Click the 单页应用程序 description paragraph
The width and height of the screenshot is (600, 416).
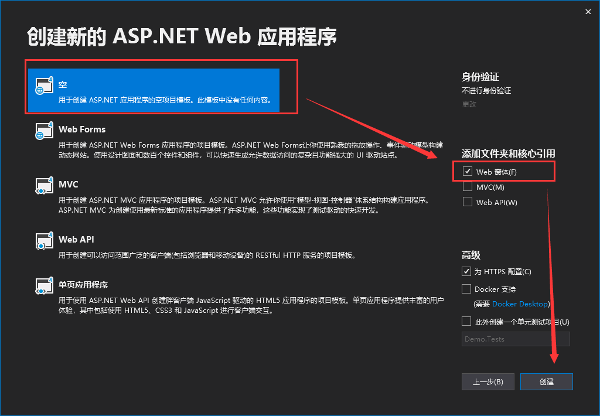251,305
